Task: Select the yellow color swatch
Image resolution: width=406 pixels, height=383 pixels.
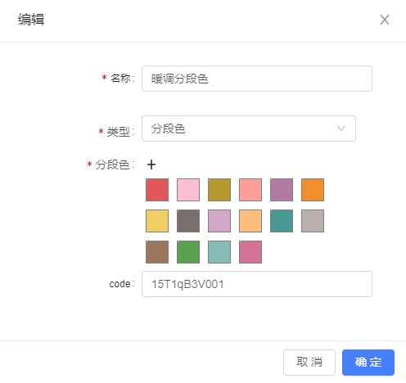Action: [157, 221]
